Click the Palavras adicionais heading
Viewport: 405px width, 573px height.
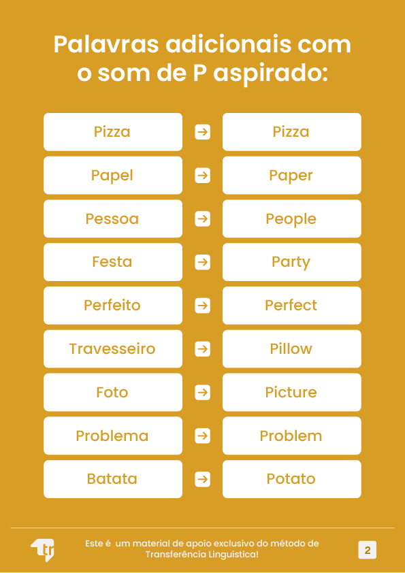[203, 59]
